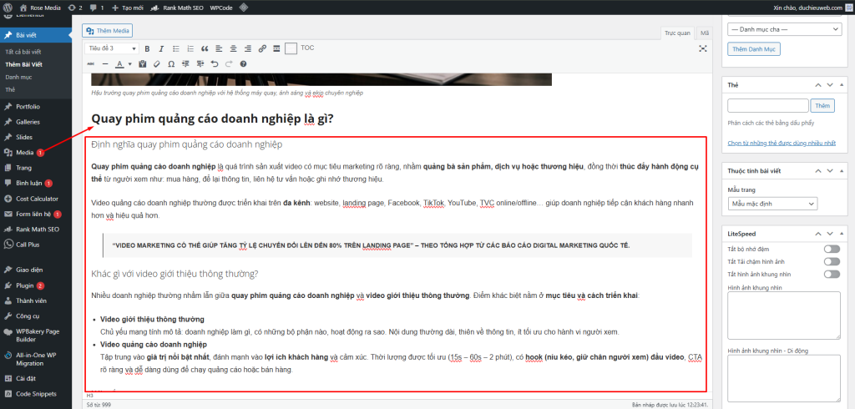Toggle bold formatting in editor toolbar
Screen dimensions: 855x409
pos(147,48)
